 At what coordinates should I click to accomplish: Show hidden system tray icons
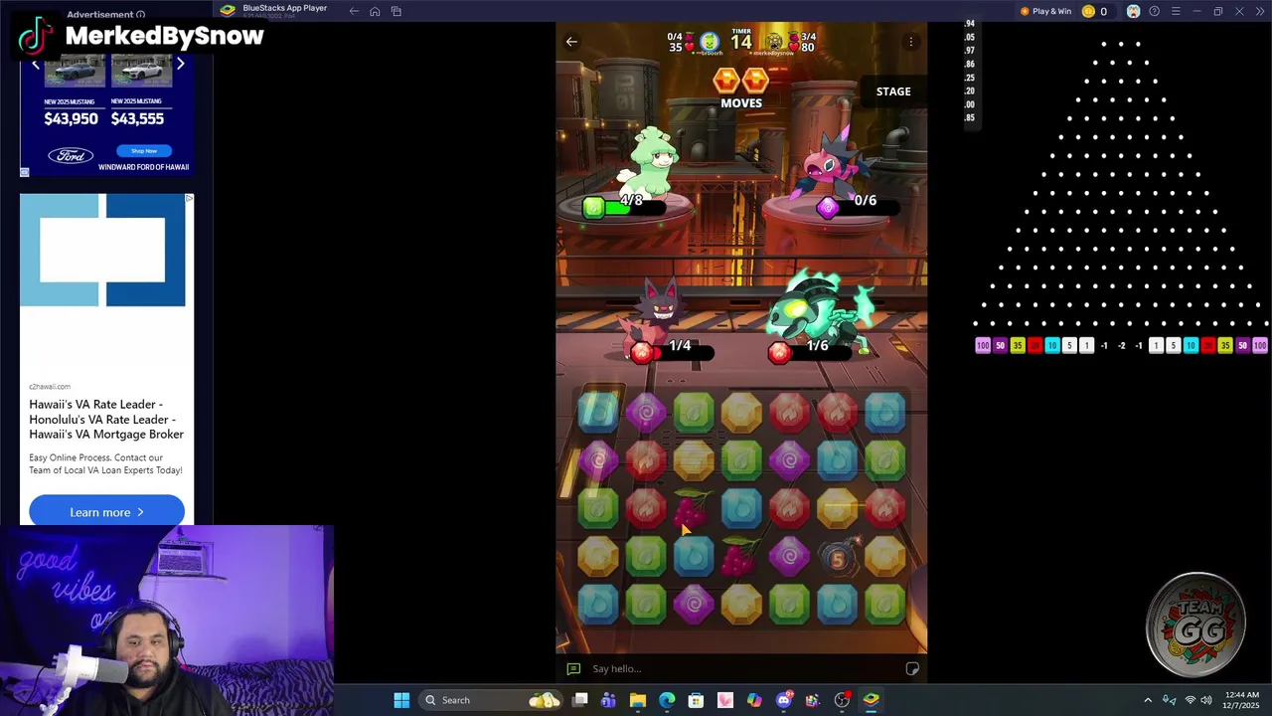pos(1148,700)
